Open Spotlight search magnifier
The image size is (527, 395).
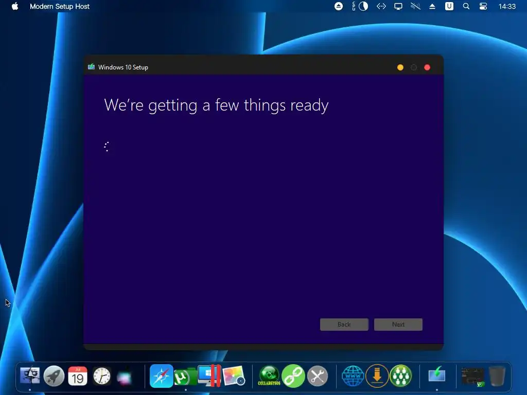coord(466,6)
